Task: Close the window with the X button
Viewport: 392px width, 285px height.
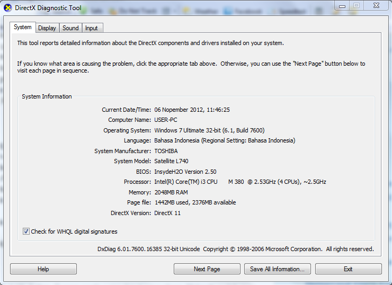Action: point(376,6)
